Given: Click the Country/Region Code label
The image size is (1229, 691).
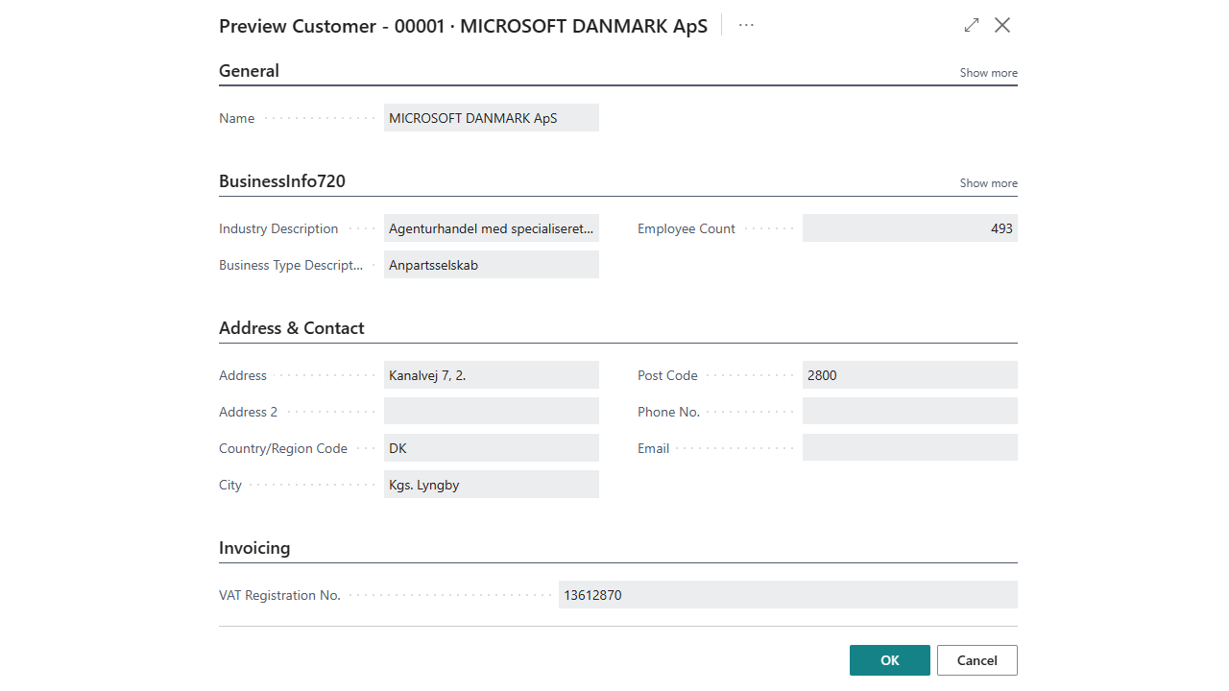Looking at the screenshot, I should [x=283, y=448].
